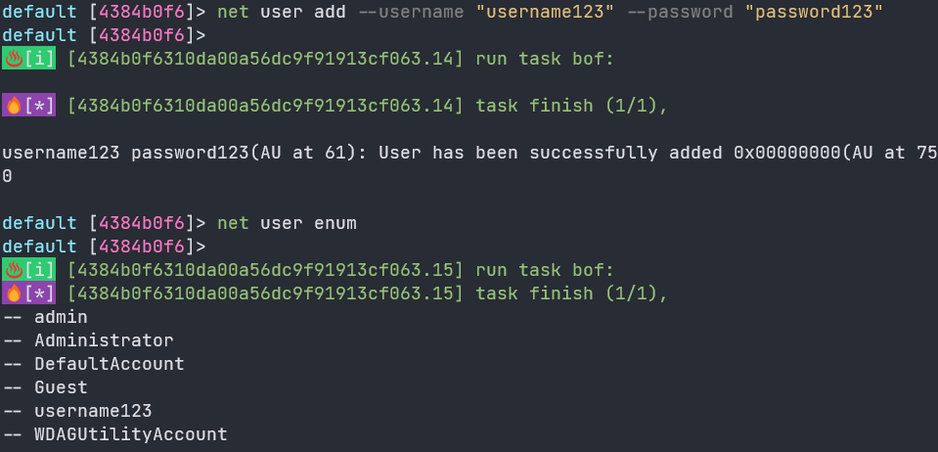The image size is (938, 452).
Task: Select the Guest entry in the user list
Action: (61, 387)
